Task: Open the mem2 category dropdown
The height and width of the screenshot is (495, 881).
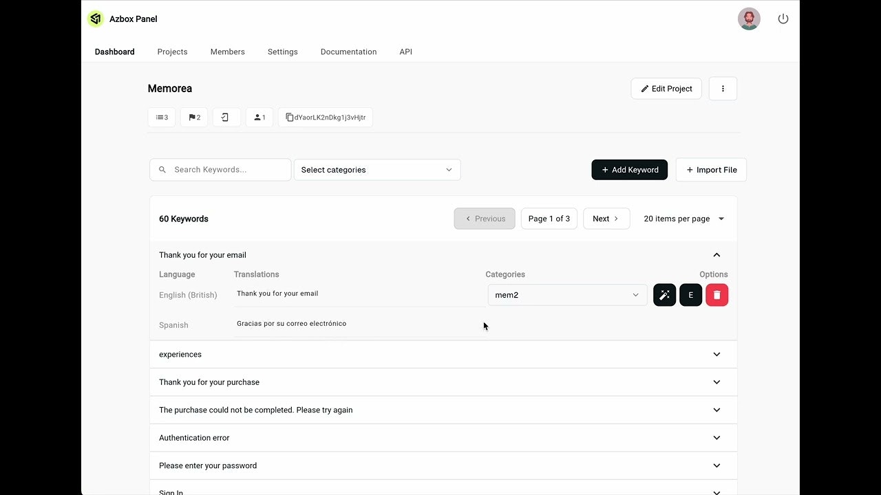Action: pos(567,295)
